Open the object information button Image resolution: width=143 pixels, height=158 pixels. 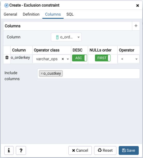(9, 150)
